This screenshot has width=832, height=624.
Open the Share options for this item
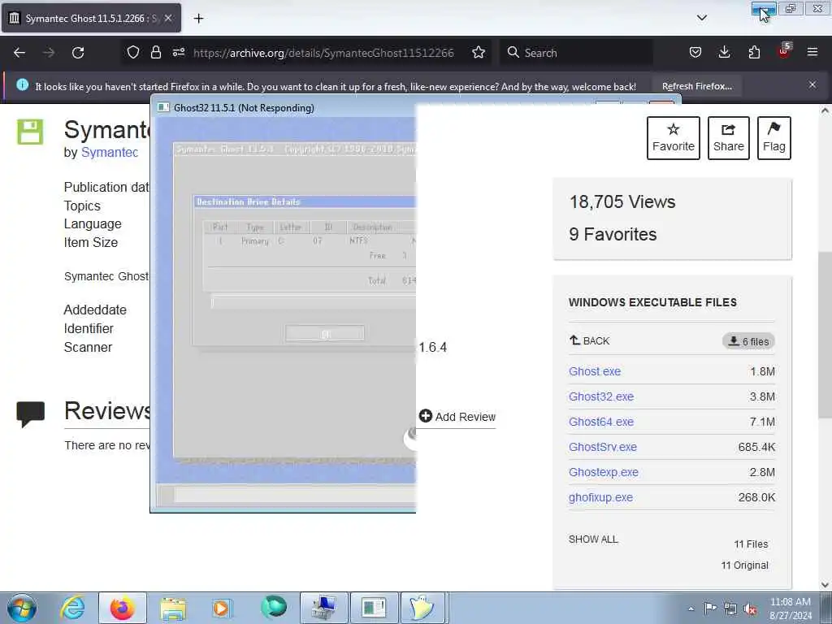(x=729, y=138)
